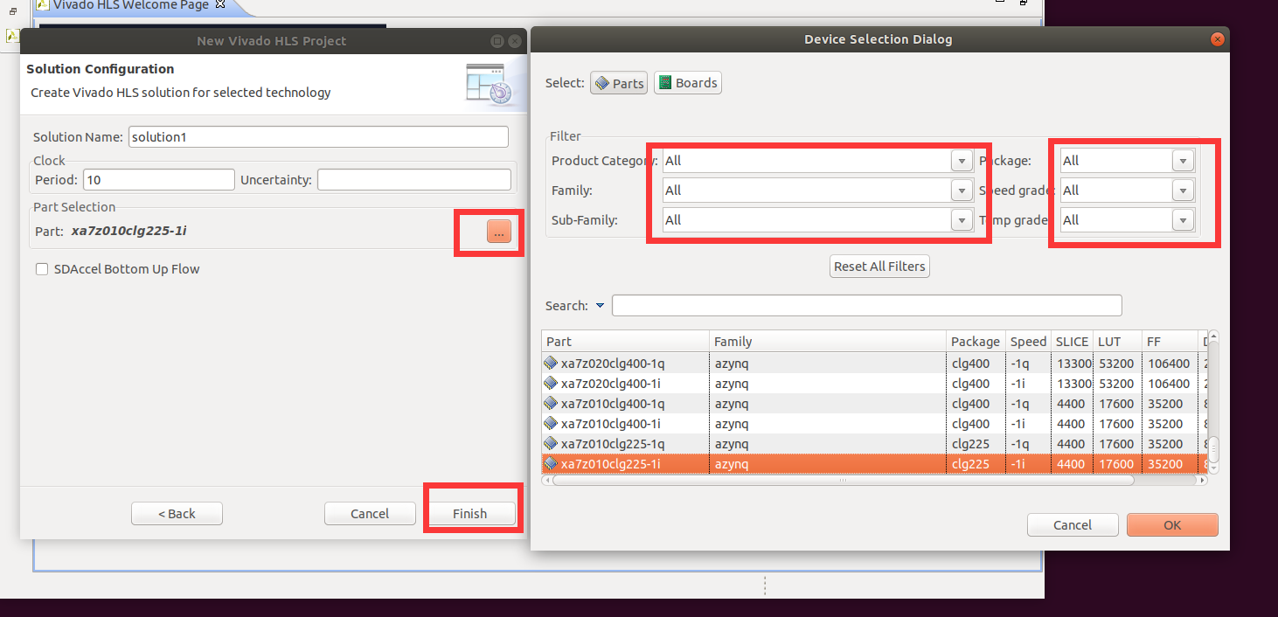Image resolution: width=1278 pixels, height=617 pixels.
Task: Sort table by Part column header
Action: pos(625,342)
